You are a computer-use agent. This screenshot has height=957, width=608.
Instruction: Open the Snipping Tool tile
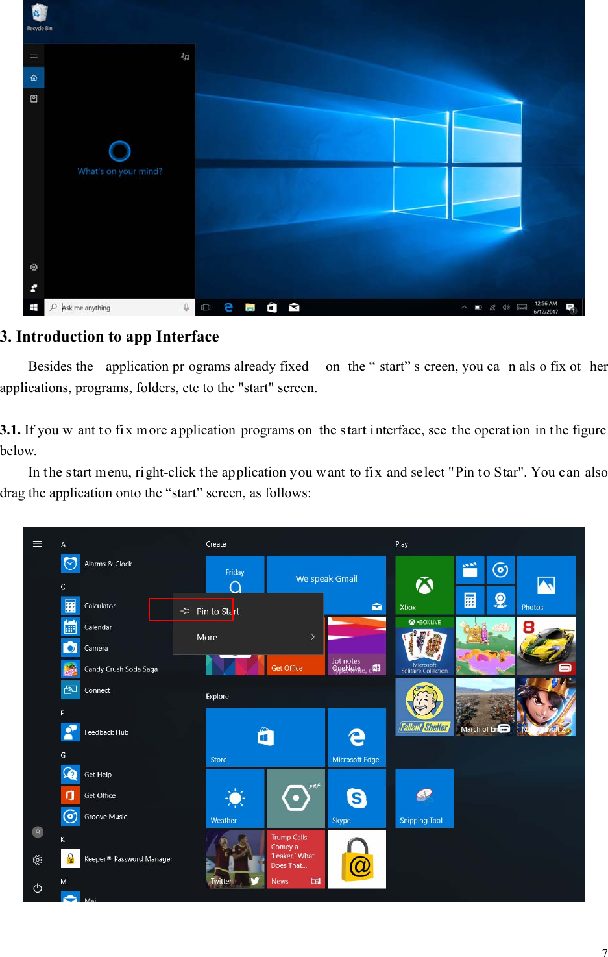pos(424,798)
